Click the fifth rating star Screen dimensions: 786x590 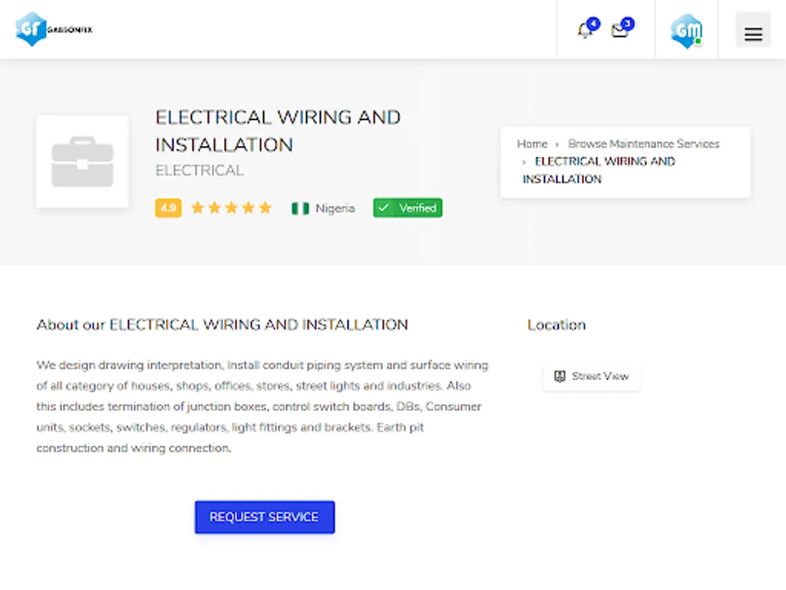point(265,208)
